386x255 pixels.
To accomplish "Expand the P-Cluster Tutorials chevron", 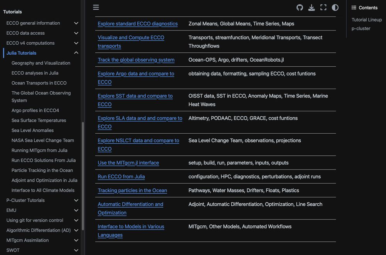I will 76,200.
